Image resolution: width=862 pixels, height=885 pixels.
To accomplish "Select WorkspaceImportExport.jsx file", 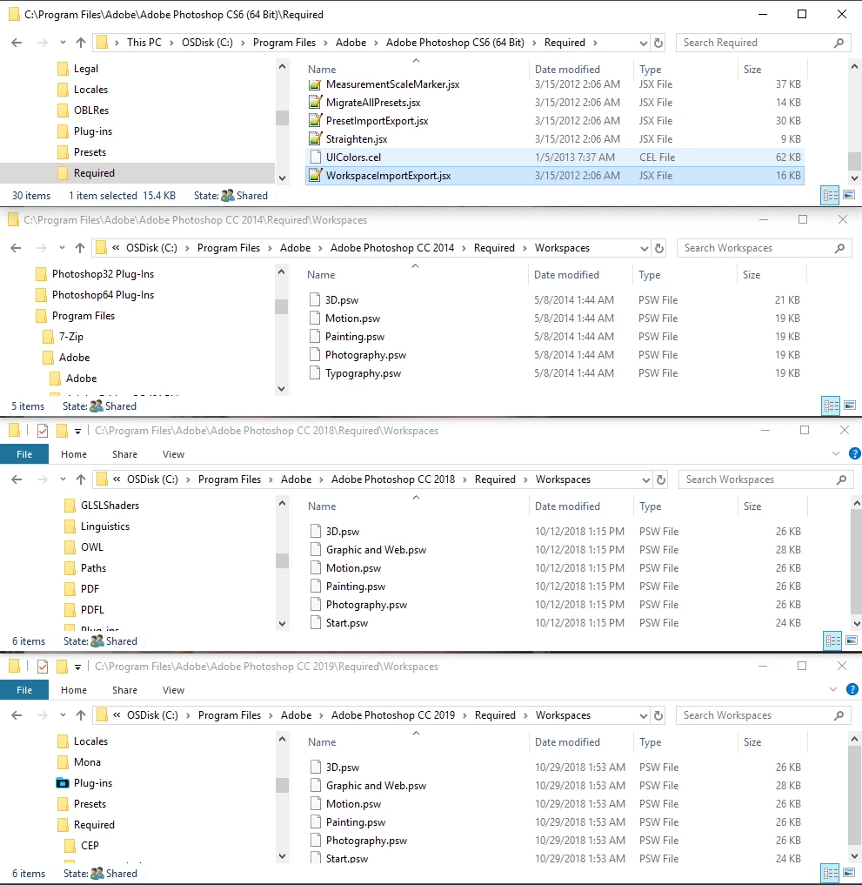I will tap(555, 176).
